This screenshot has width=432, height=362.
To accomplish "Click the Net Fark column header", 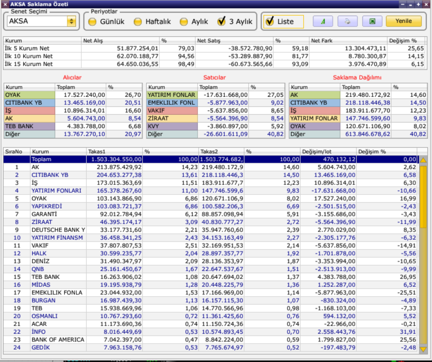I will (348, 41).
